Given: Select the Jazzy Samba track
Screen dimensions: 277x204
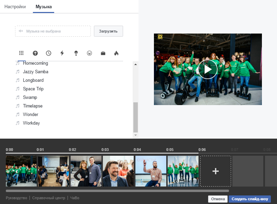Looking at the screenshot, I should [x=35, y=72].
